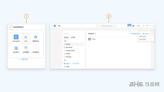Switch to 企业群组 tab
164x92 pixels.
(73, 37)
